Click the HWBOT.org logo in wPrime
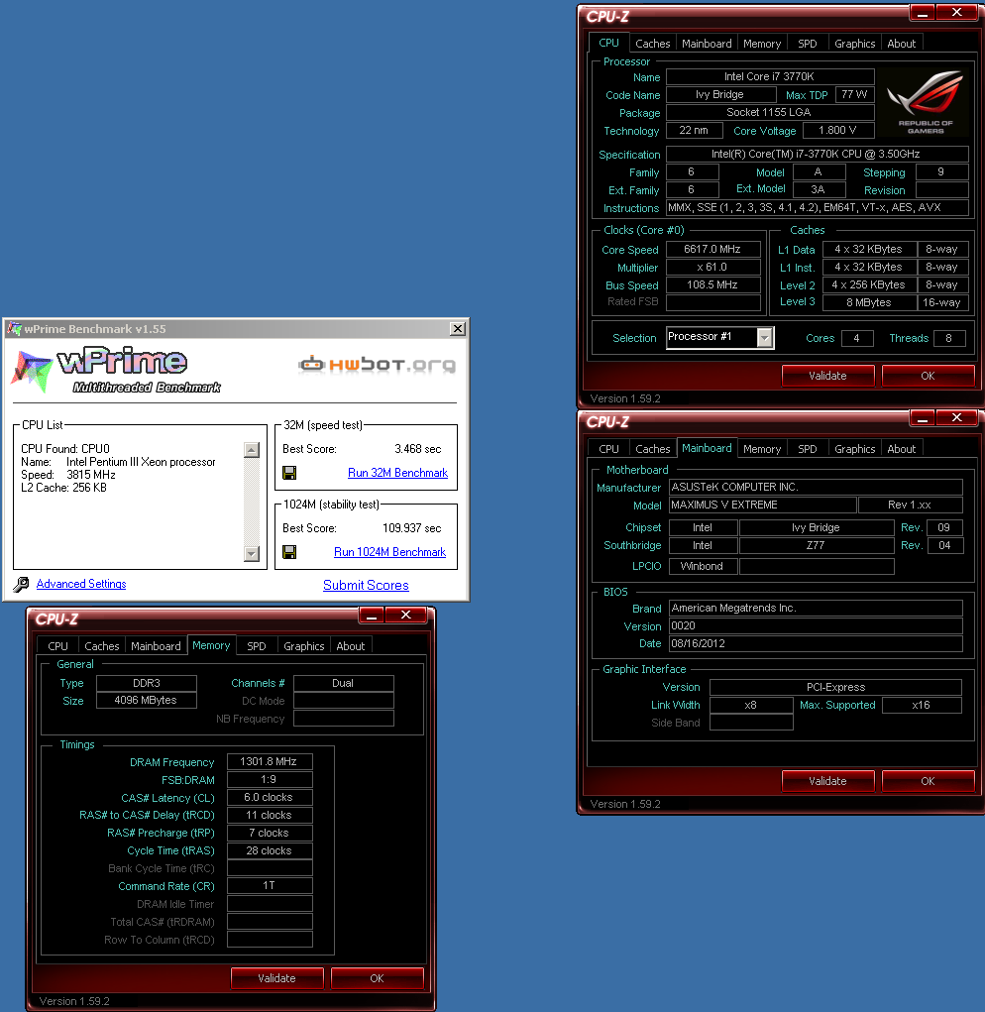 pos(377,365)
